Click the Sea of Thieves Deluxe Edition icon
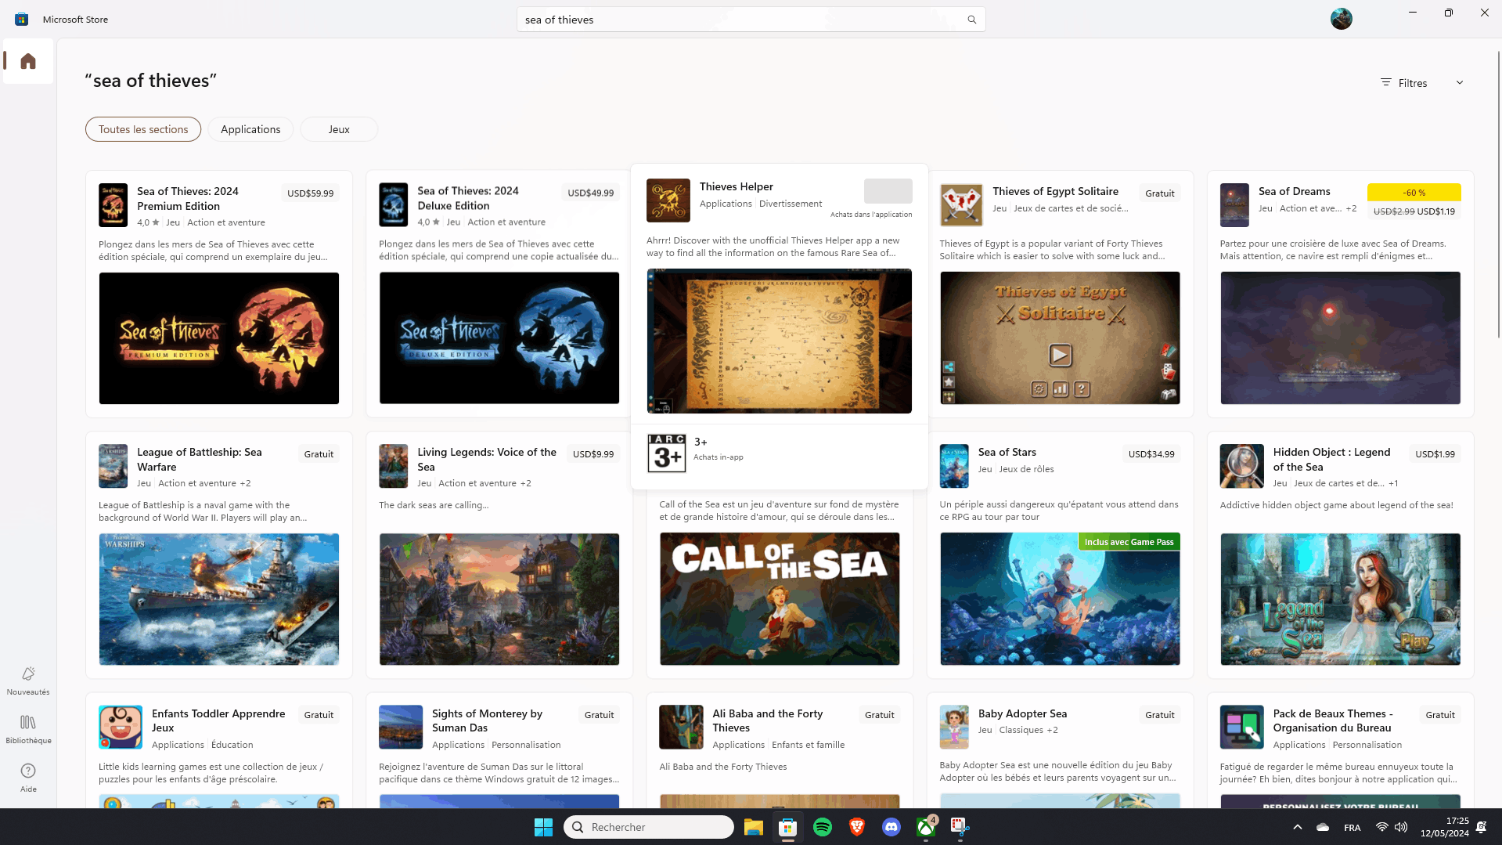Viewport: 1502px width, 845px height. pyautogui.click(x=393, y=204)
